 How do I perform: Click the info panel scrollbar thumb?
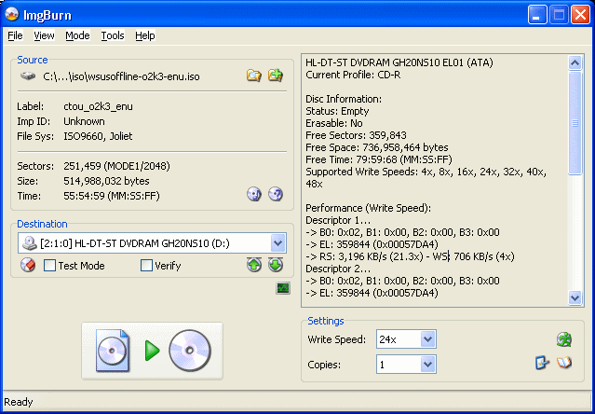(575, 123)
